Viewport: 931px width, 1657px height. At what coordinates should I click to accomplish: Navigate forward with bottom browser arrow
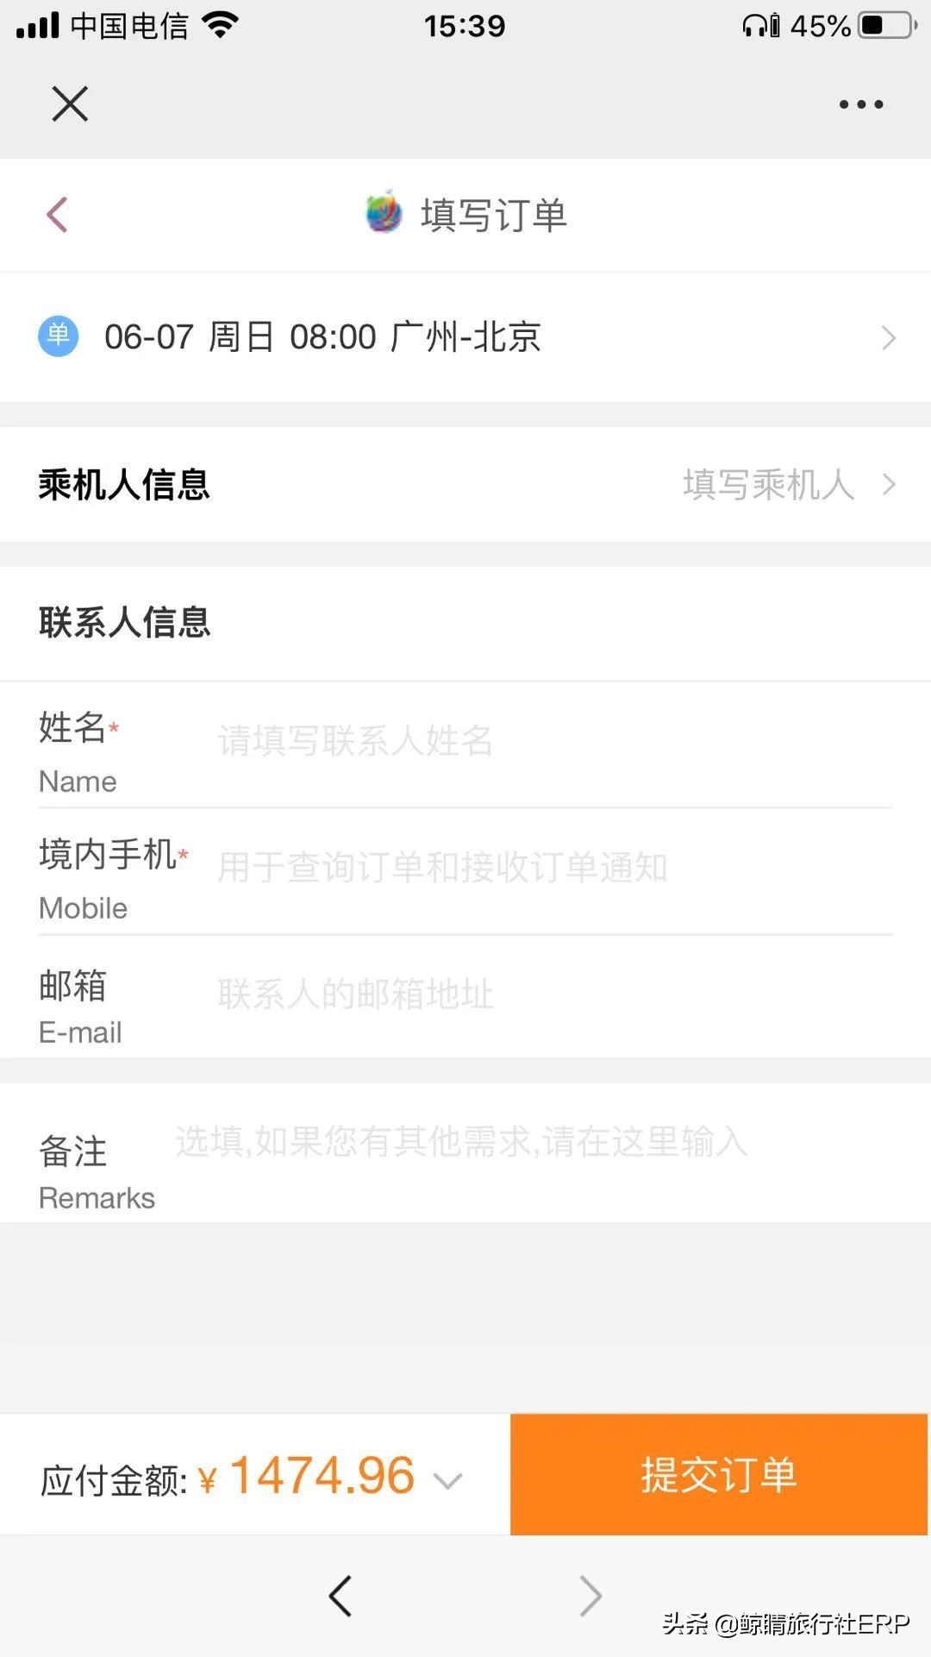(590, 1596)
